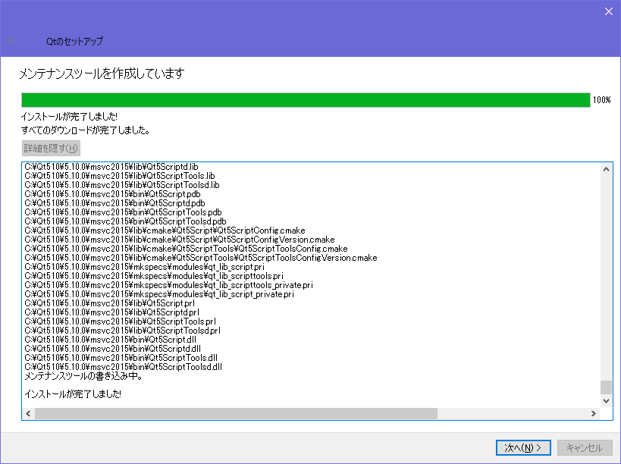Click the log line lib\Qt5ScriptTools.lib
621x464 pixels.
[120, 176]
